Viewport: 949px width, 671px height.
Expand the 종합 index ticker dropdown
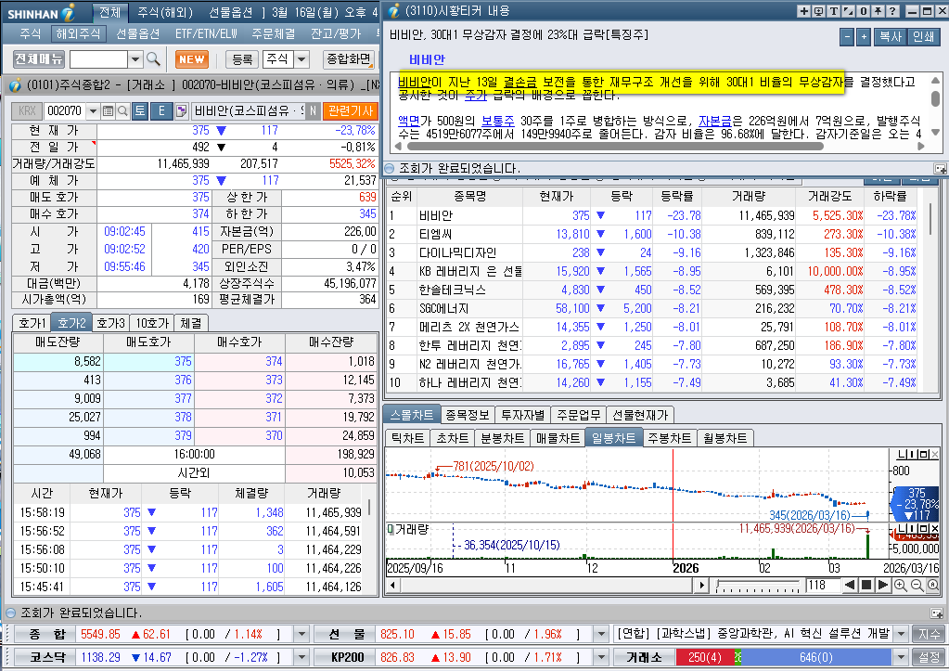301,634
